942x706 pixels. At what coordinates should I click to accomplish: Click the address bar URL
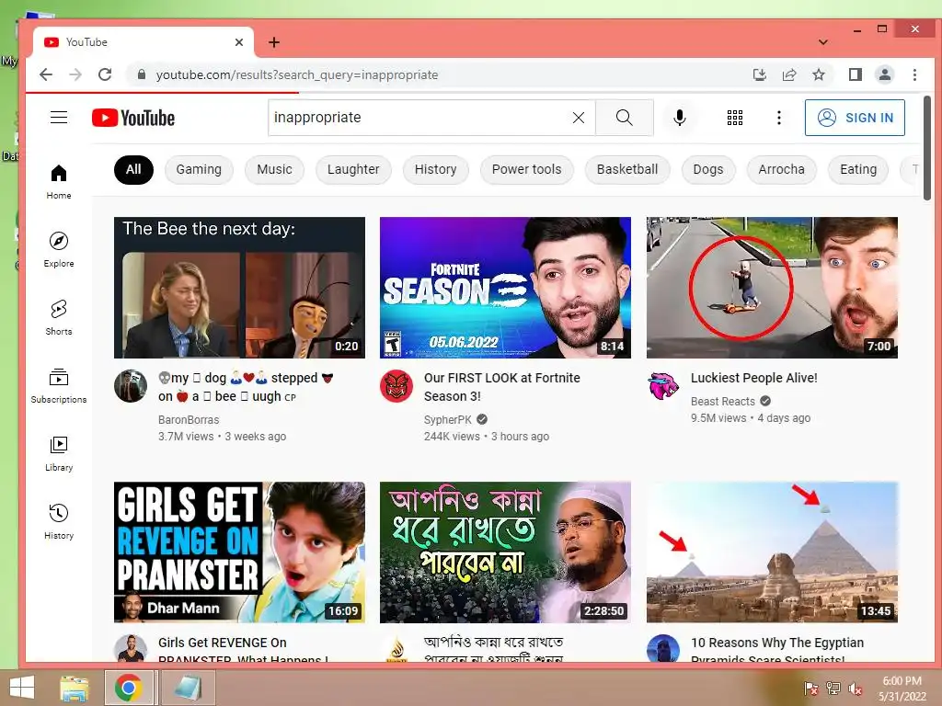pos(297,75)
